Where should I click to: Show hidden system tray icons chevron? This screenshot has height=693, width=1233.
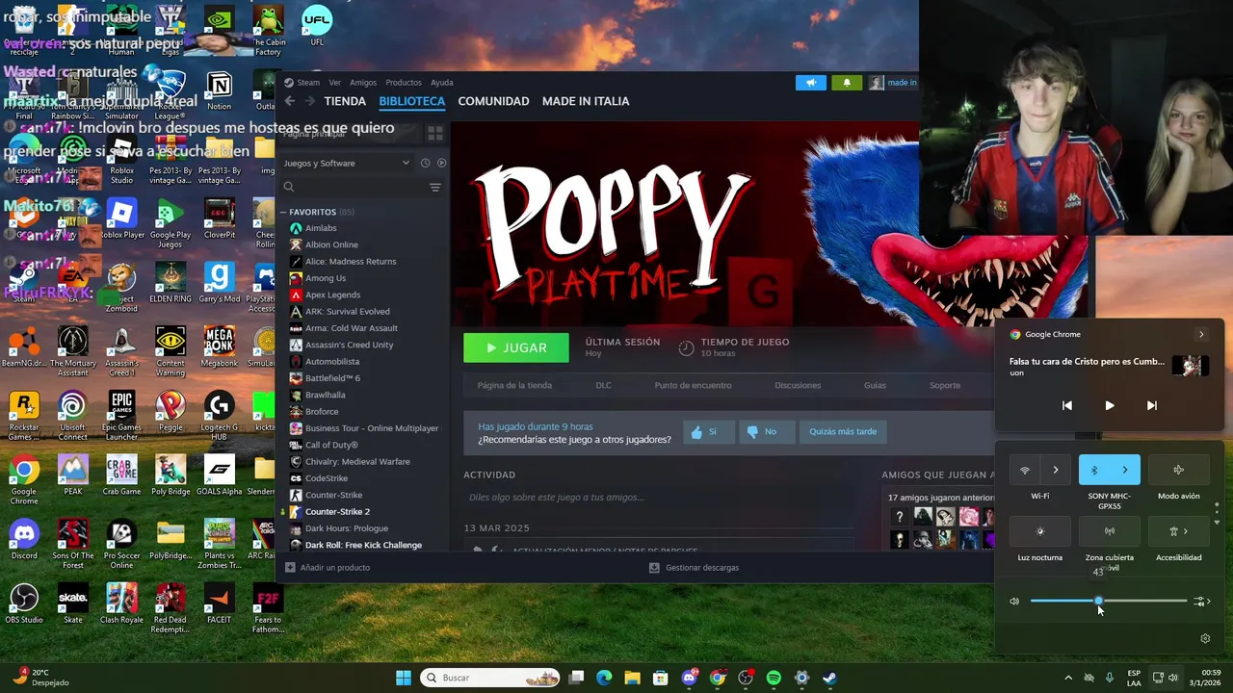1067,678
